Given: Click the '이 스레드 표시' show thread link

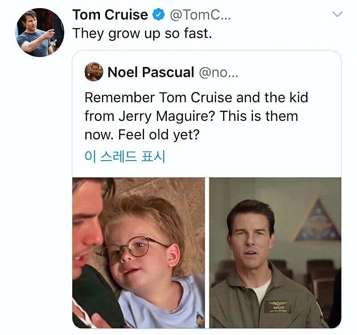Looking at the screenshot, I should (x=125, y=157).
